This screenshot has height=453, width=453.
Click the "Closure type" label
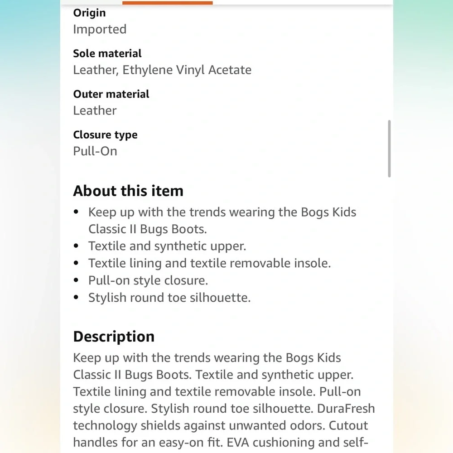click(105, 135)
